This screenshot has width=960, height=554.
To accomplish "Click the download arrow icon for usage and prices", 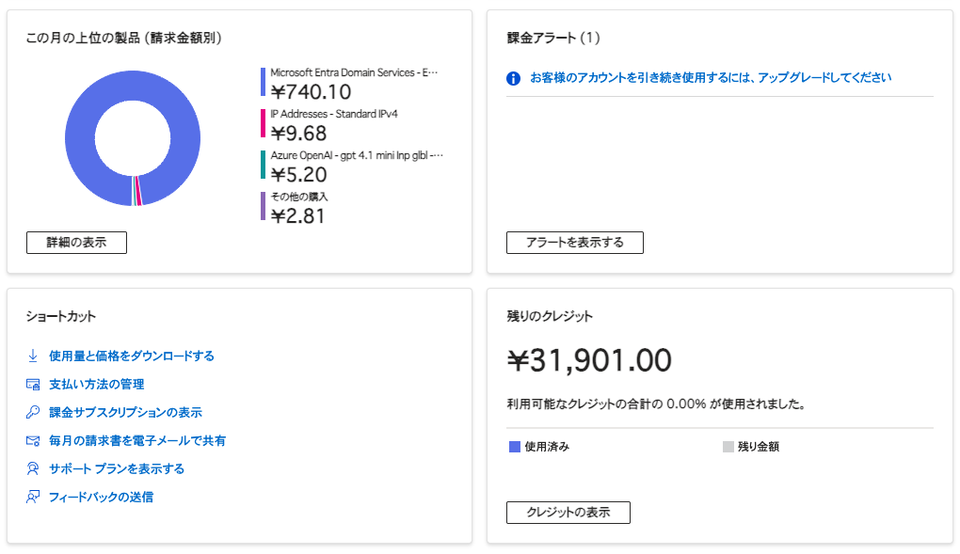I will (x=33, y=356).
